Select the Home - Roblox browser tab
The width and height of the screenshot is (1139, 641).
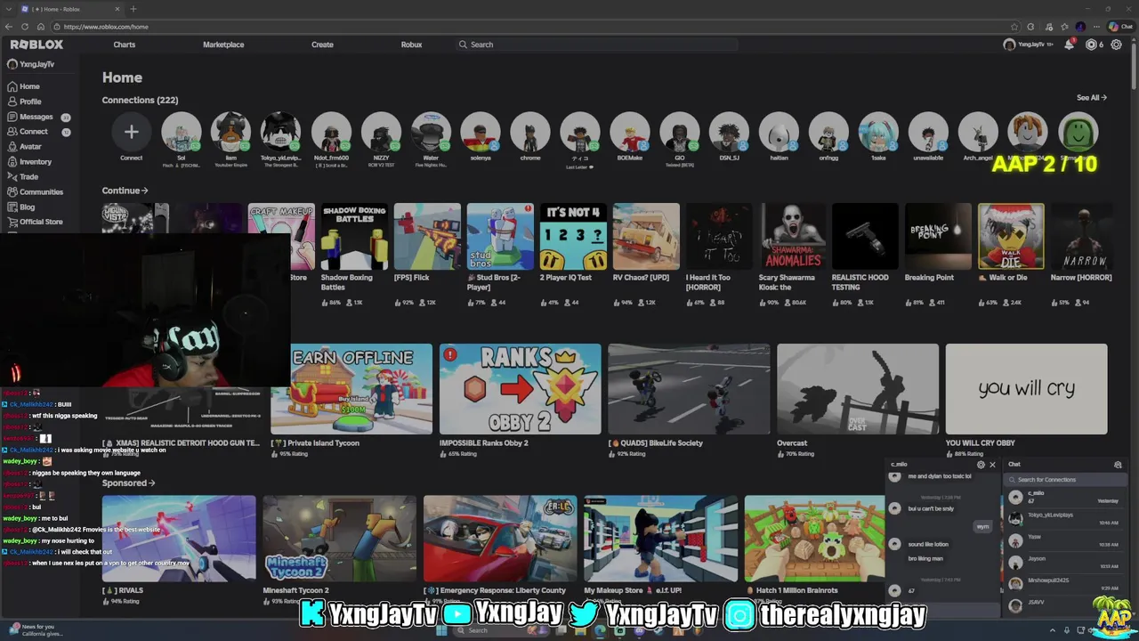[x=69, y=9]
